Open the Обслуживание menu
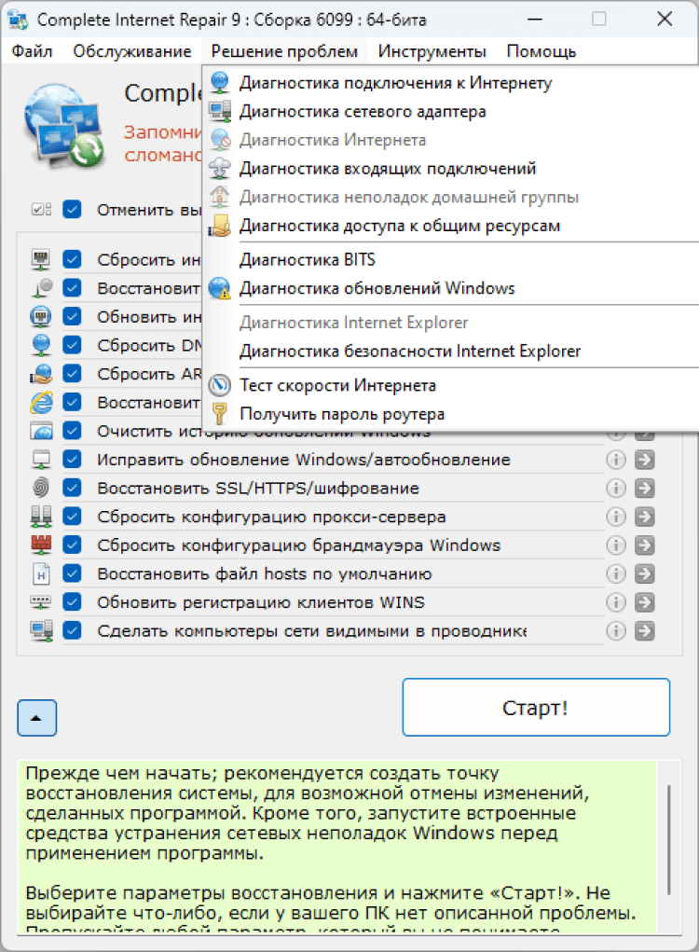This screenshot has width=699, height=952. [132, 51]
